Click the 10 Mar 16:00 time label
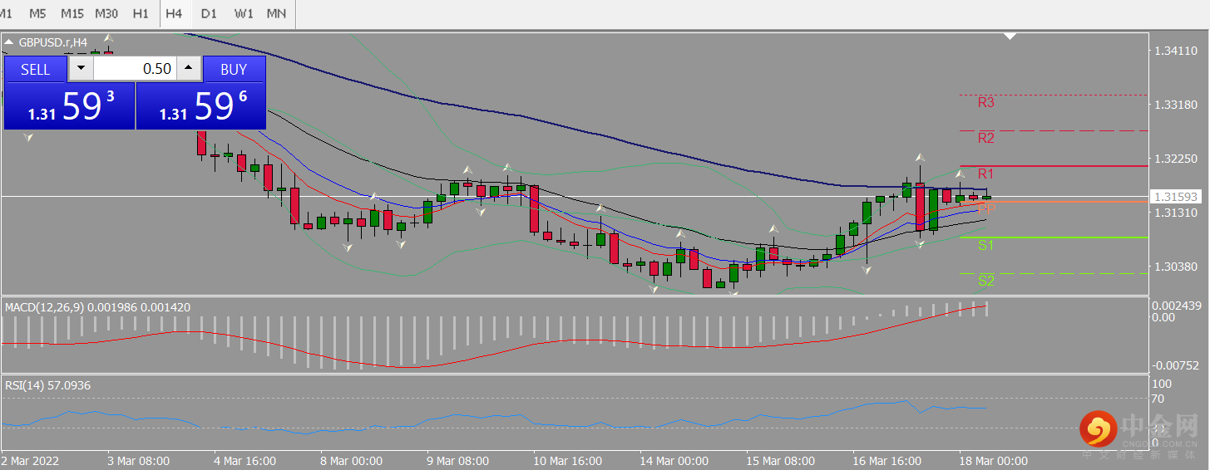 click(x=568, y=461)
